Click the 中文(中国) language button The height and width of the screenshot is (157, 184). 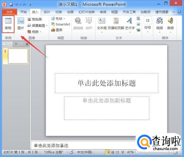[84, 152]
